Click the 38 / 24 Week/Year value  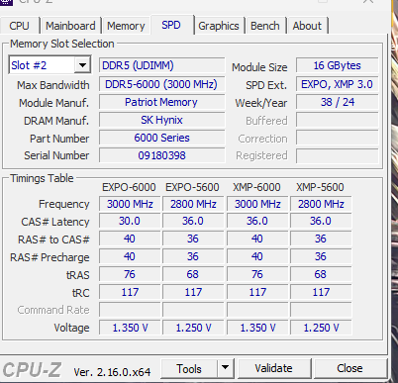(337, 102)
